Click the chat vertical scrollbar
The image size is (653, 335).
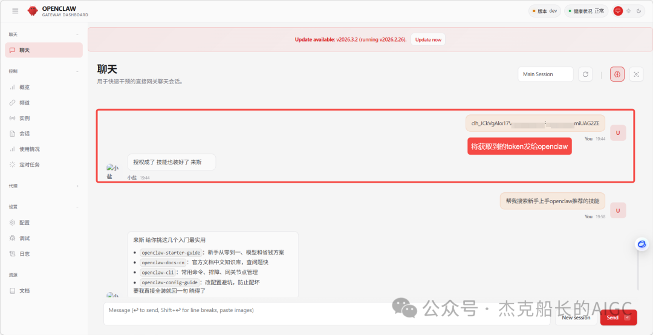[x=638, y=269]
